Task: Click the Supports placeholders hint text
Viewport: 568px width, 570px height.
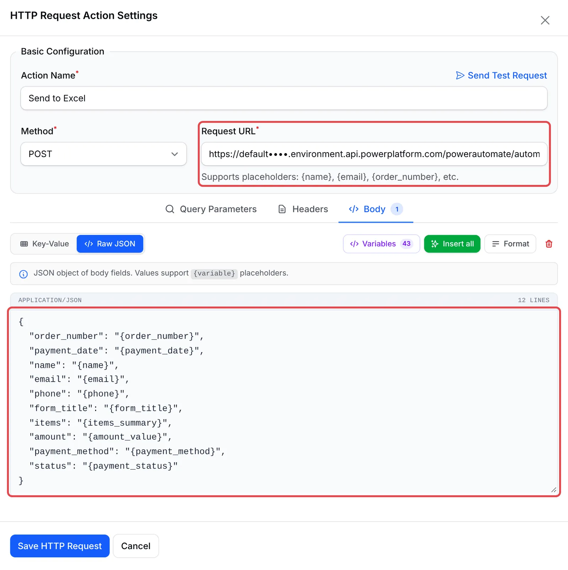Action: pyautogui.click(x=330, y=177)
